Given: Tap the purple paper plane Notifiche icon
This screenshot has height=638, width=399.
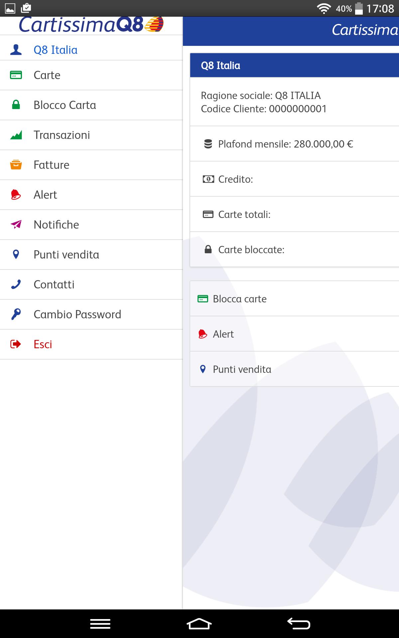Looking at the screenshot, I should pos(16,225).
